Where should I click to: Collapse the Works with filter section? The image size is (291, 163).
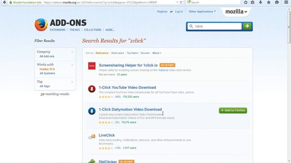tap(72, 65)
